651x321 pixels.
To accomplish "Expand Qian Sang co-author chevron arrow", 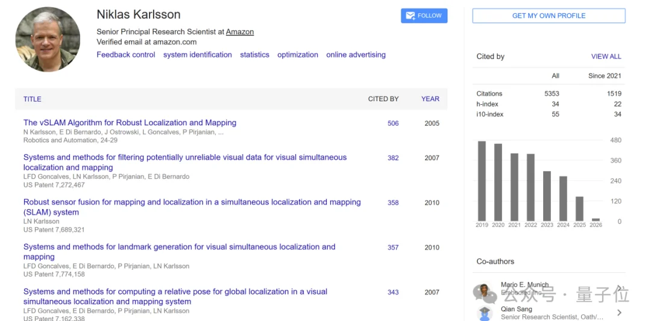I will point(619,313).
